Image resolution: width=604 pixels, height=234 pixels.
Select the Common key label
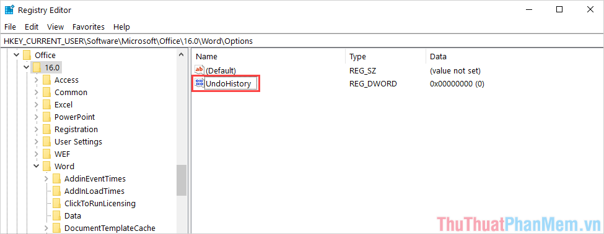(71, 92)
